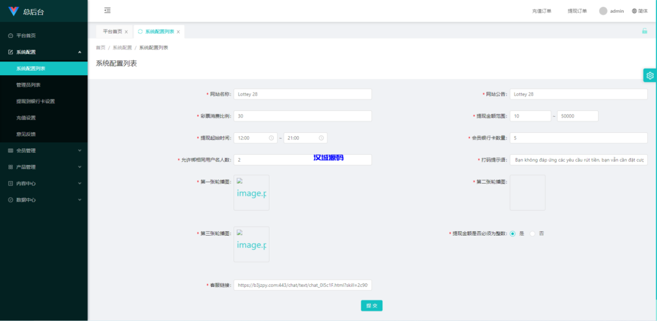Collapse sidebar with hamburger menu icon
Screen dimensions: 657x321
pyautogui.click(x=107, y=10)
